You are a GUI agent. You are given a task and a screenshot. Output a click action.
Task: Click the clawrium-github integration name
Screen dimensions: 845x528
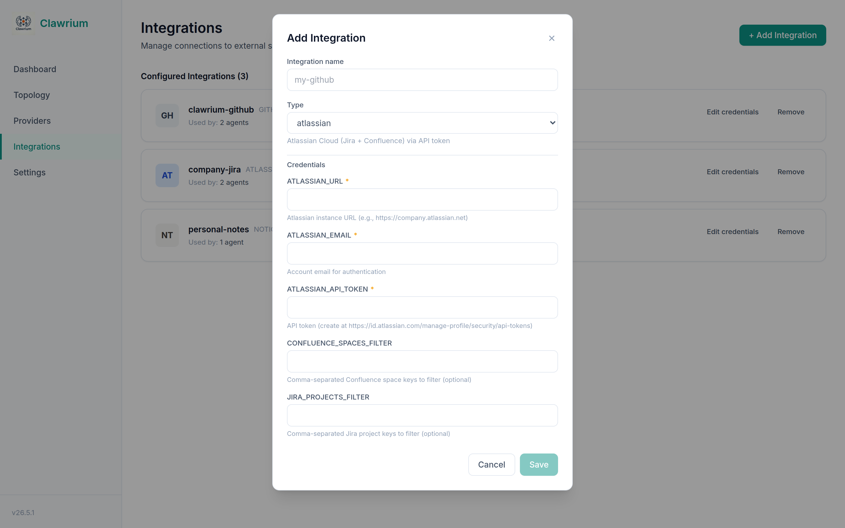tap(221, 110)
